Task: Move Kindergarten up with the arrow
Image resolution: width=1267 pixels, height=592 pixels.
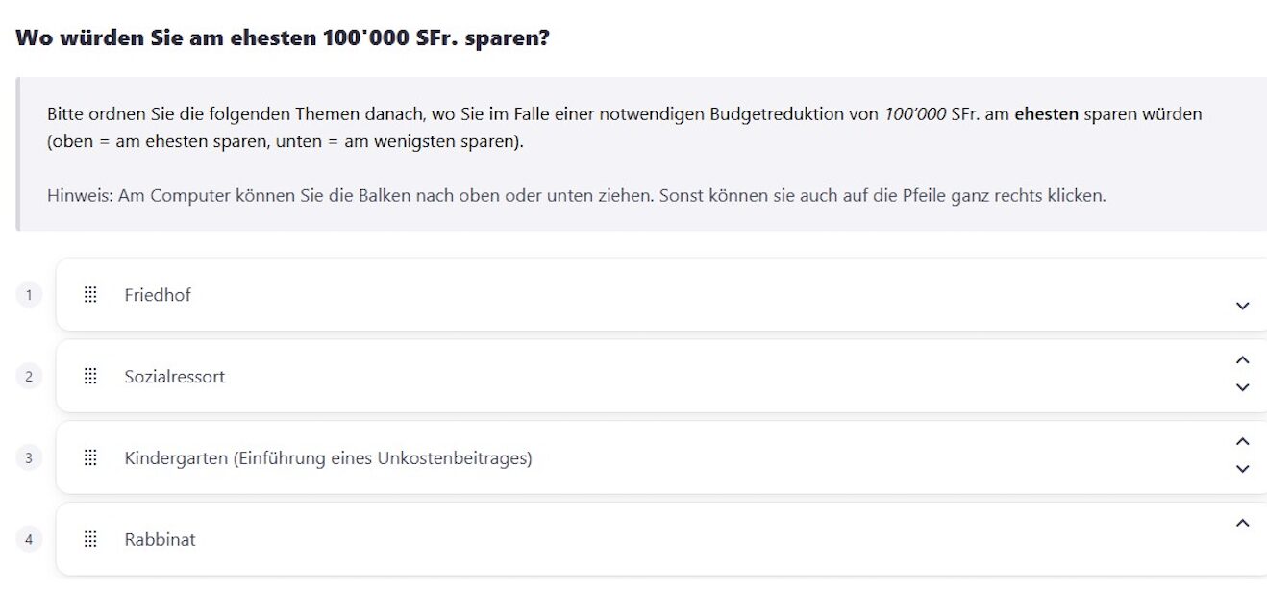Action: pos(1242,442)
